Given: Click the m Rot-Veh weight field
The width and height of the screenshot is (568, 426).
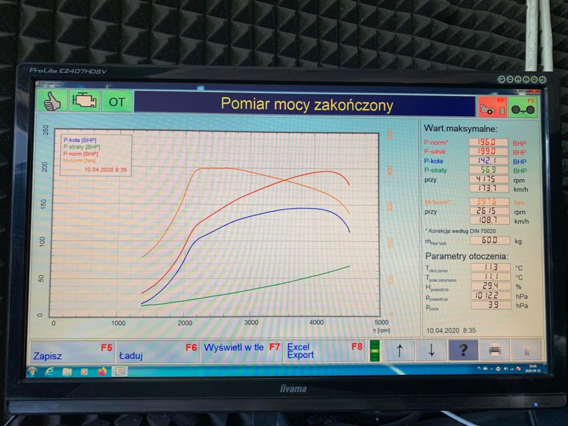Looking at the screenshot, I should pyautogui.click(x=490, y=241).
